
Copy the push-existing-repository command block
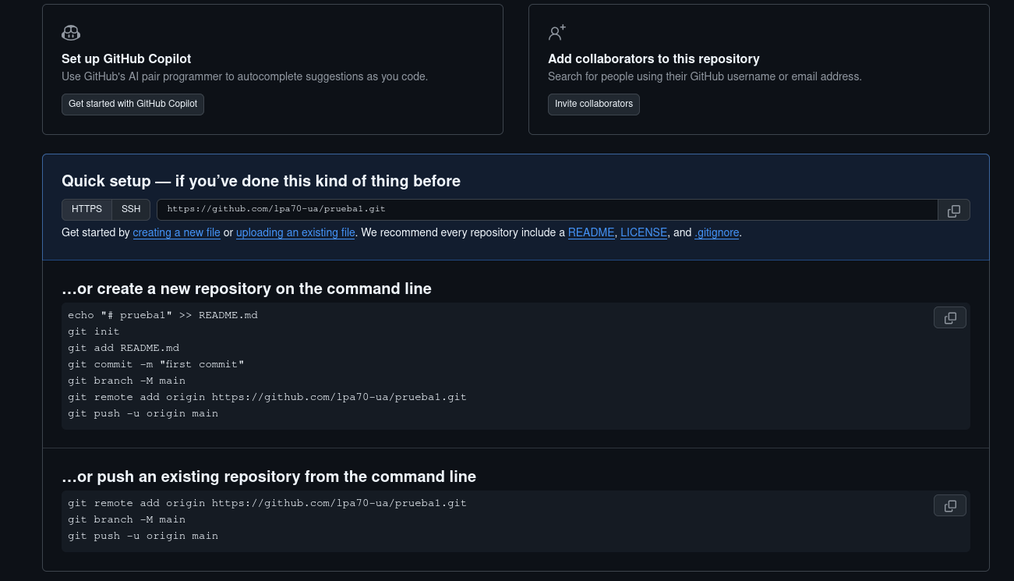(949, 505)
